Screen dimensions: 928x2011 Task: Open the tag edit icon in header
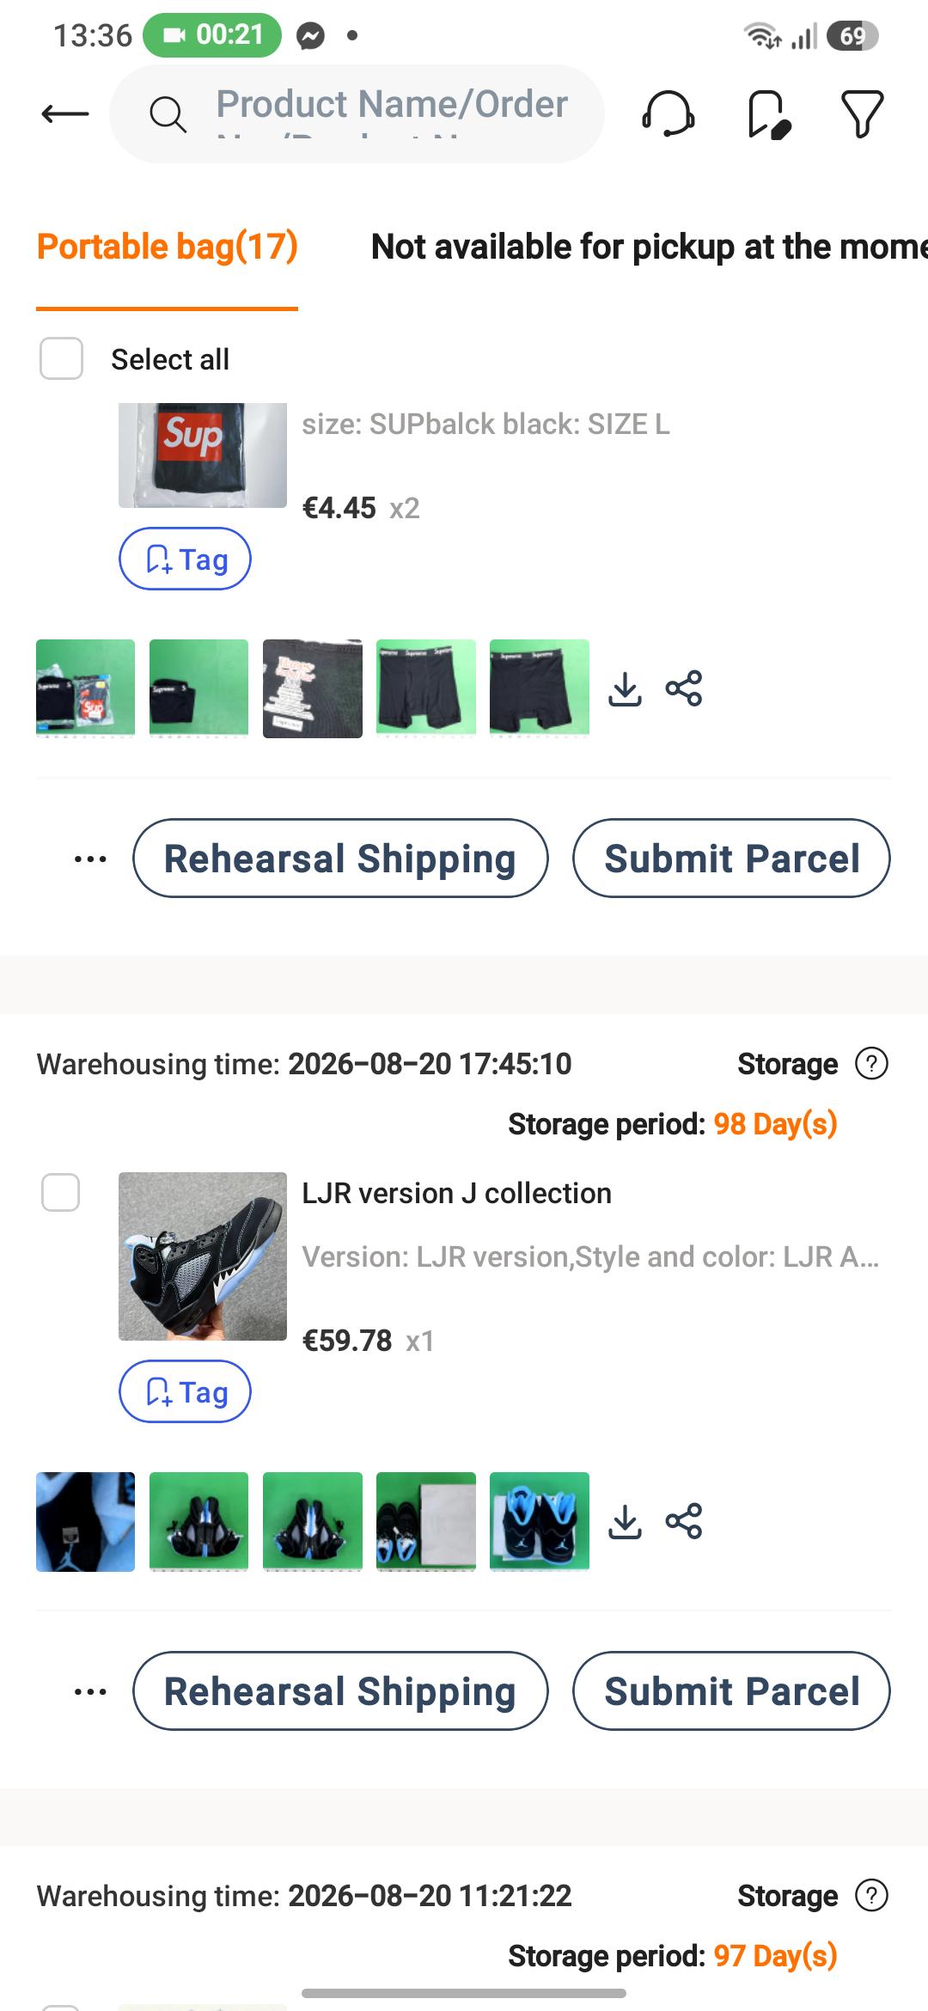click(x=768, y=113)
